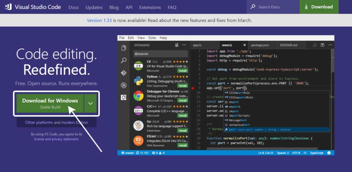The image size is (352, 172).
Task: Click the C# extension icon
Action: tap(139, 66)
